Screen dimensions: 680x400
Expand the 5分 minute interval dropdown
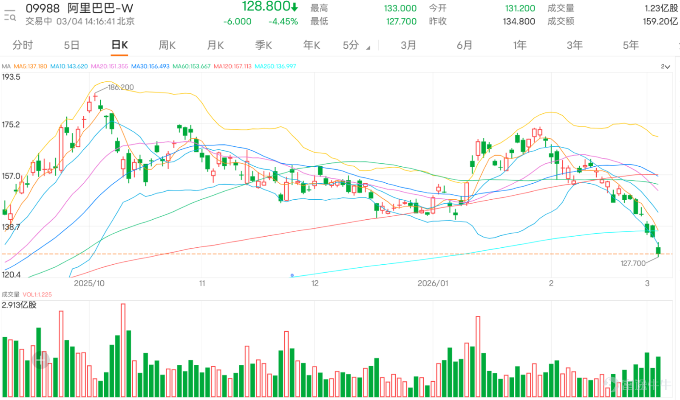coord(356,45)
